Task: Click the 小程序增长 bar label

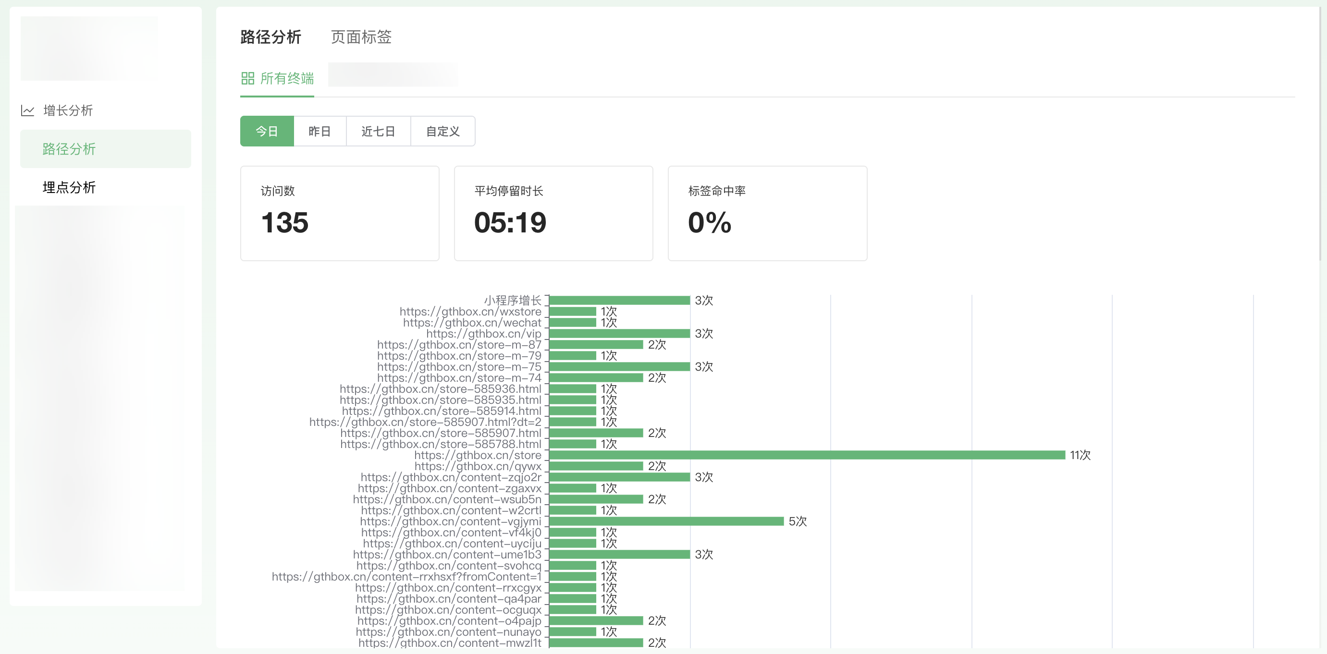Action: coord(512,300)
